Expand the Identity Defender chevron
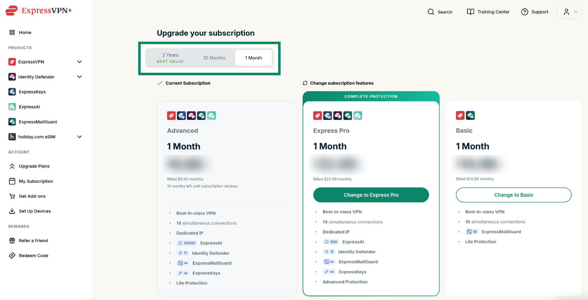 [79, 77]
